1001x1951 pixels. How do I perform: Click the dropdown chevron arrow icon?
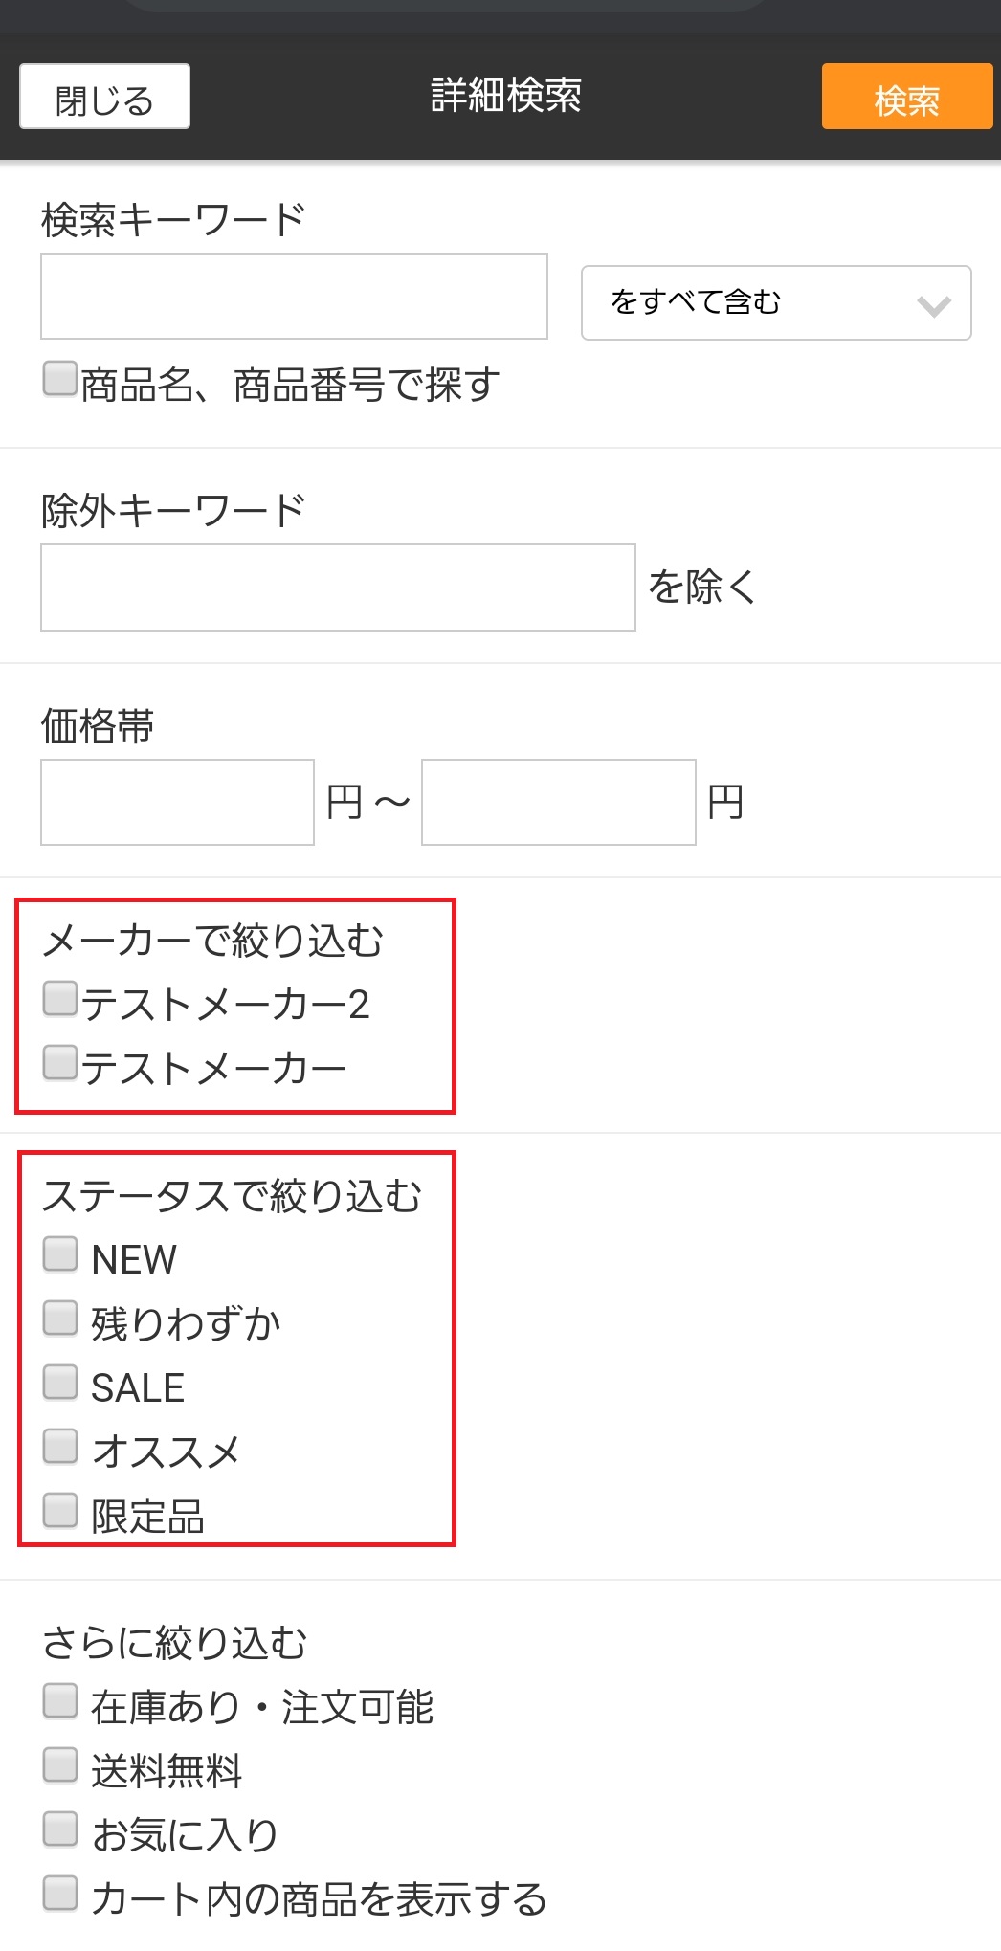pyautogui.click(x=933, y=305)
